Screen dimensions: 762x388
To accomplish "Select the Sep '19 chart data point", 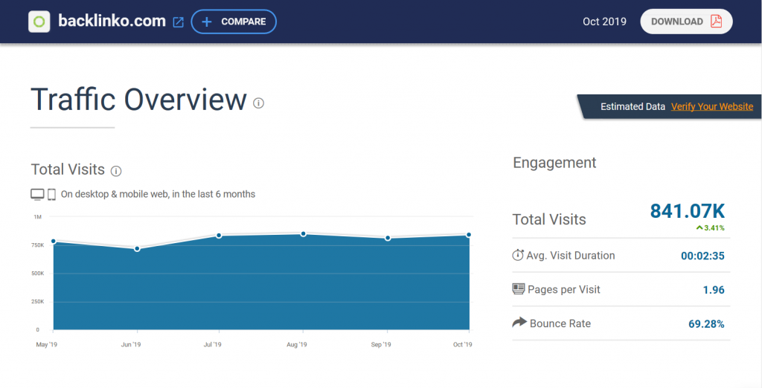I will click(387, 238).
